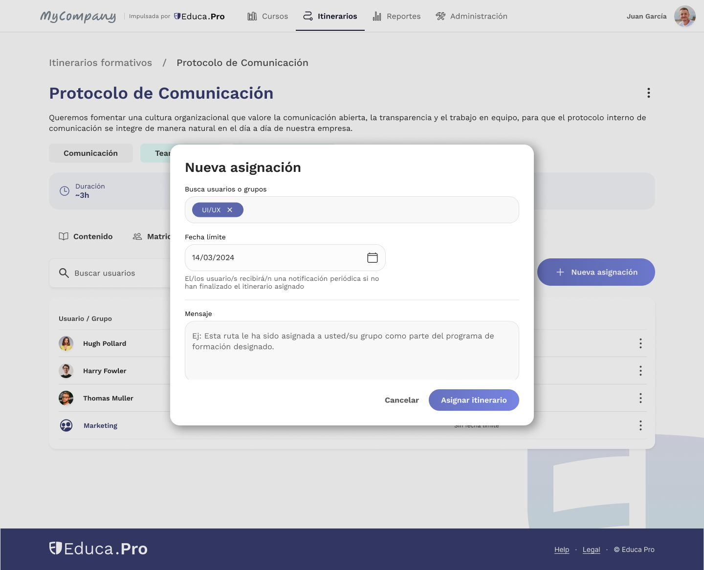Open Hugh Pollard's row options menu

coord(640,343)
